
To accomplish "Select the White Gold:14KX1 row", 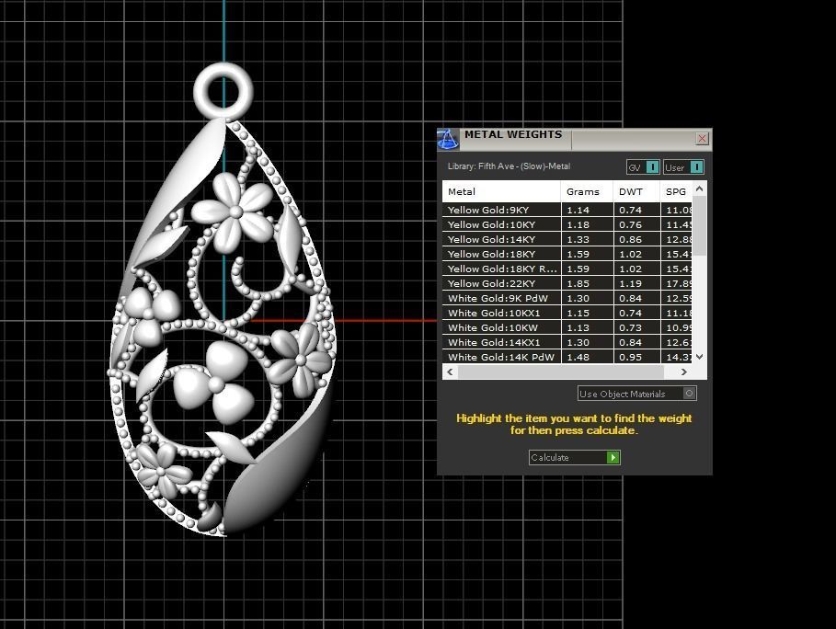I will point(567,342).
